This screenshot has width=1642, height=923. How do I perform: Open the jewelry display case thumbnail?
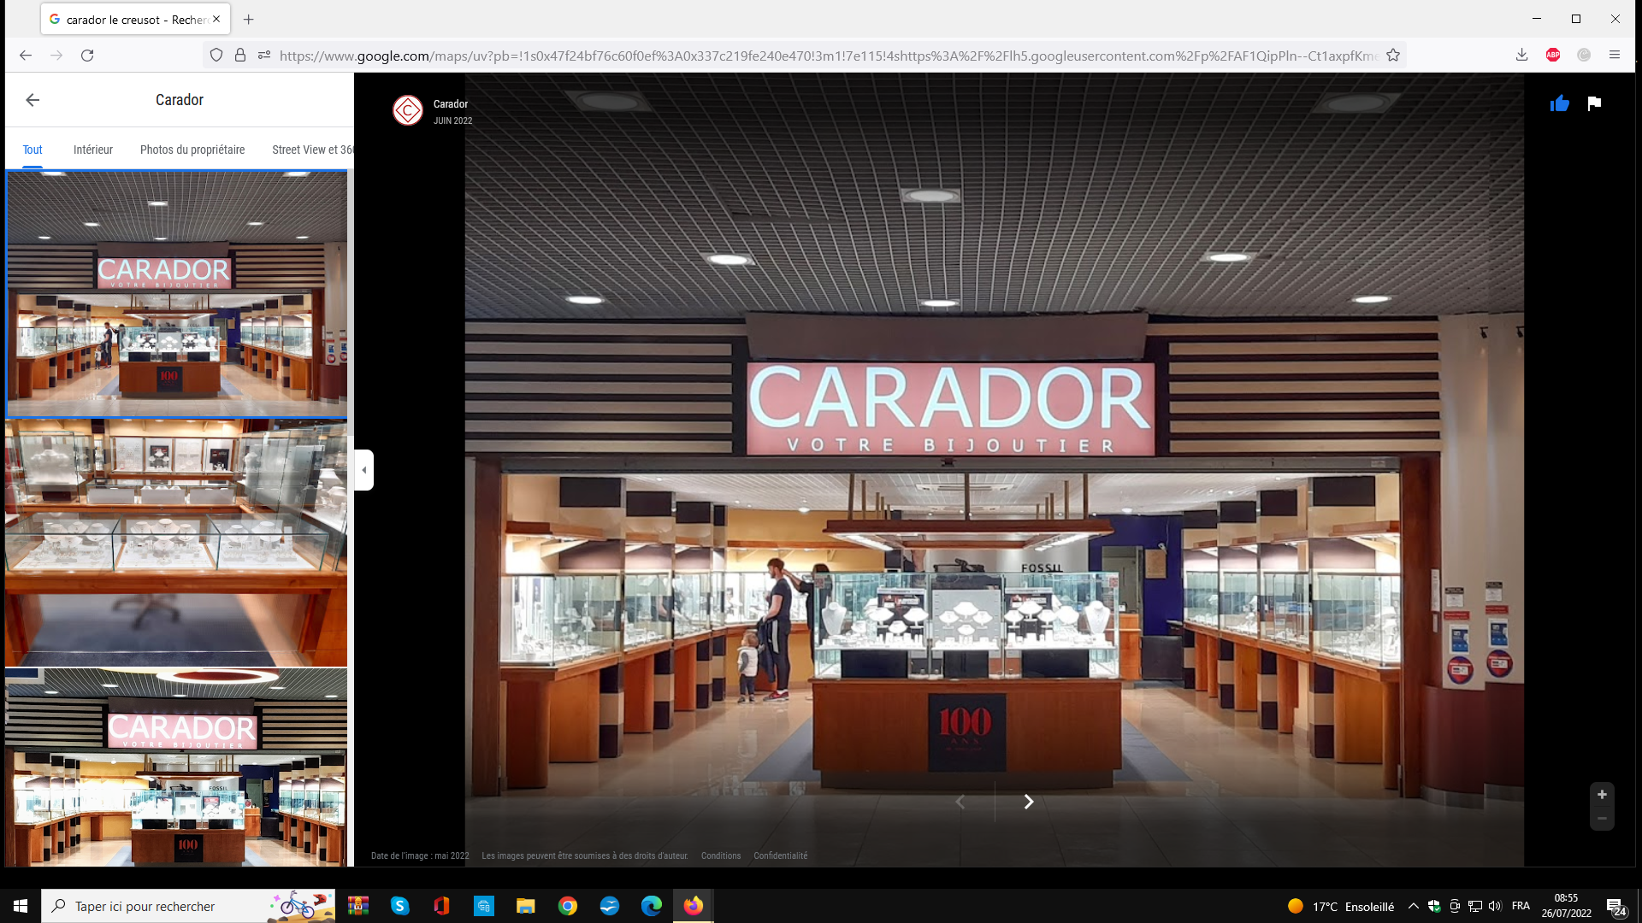177,543
